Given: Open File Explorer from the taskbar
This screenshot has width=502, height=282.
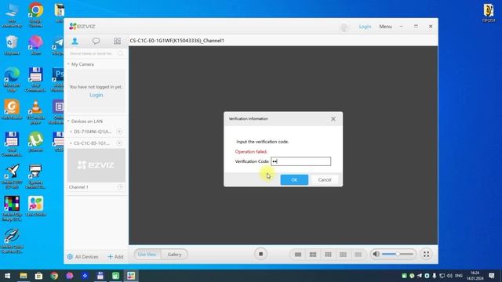Looking at the screenshot, I should click(24, 276).
